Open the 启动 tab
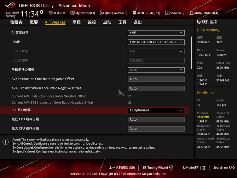 (107, 22)
